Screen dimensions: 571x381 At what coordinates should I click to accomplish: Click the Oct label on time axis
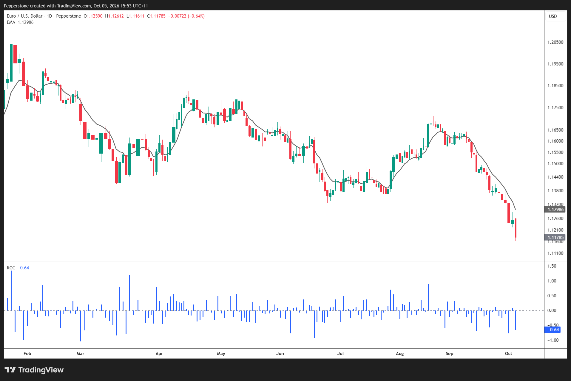[509, 354]
